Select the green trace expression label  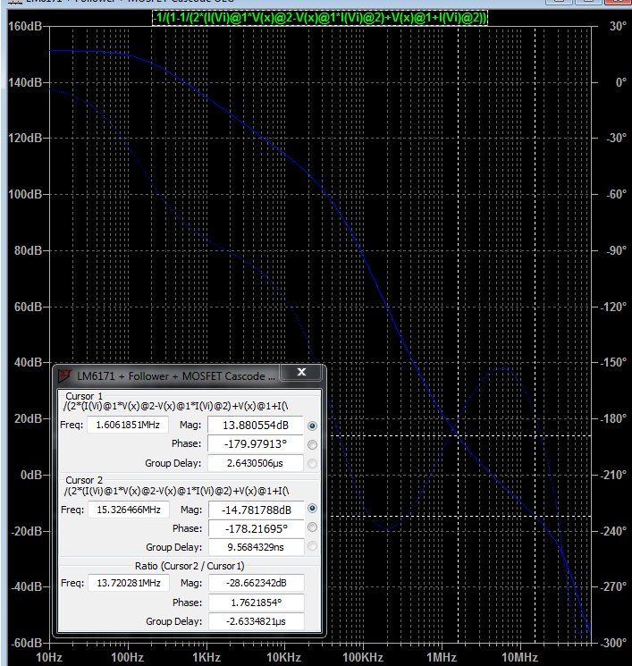[x=320, y=18]
